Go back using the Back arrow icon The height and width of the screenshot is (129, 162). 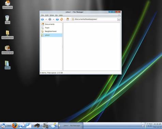pos(42,19)
